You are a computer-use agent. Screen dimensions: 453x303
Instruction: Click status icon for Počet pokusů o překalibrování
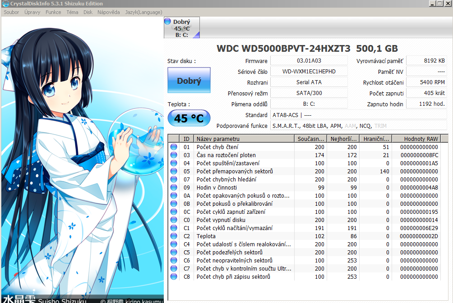pyautogui.click(x=174, y=204)
